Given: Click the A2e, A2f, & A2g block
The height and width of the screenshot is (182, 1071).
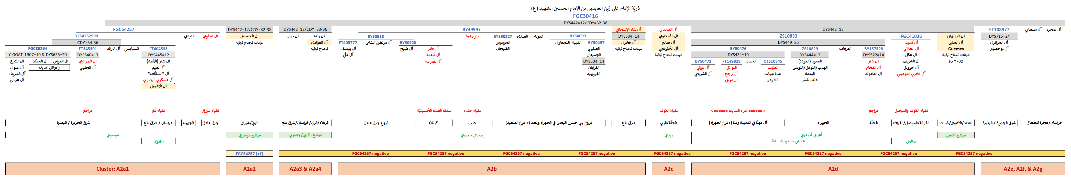Looking at the screenshot, I should pos(1022,169).
